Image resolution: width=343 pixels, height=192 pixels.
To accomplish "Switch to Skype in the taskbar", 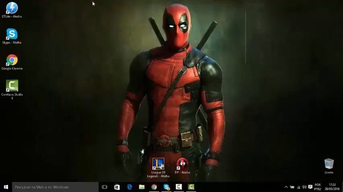I will click(167, 187).
